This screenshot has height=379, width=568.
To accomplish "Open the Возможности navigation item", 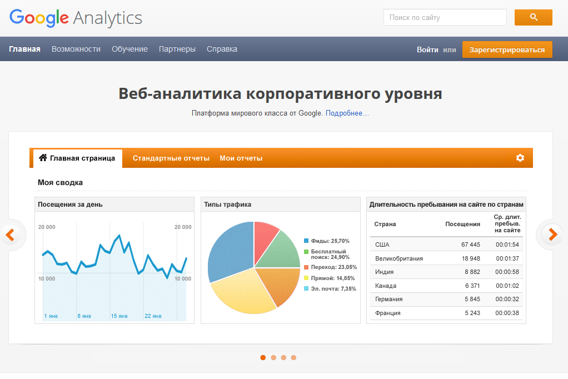I will [76, 49].
